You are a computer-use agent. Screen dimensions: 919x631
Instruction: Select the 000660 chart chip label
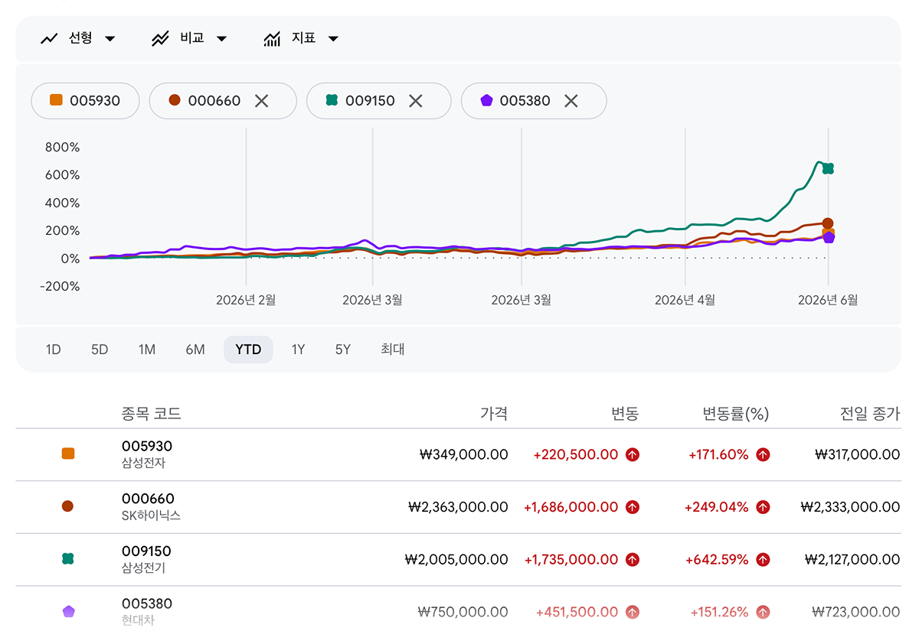[x=214, y=101]
